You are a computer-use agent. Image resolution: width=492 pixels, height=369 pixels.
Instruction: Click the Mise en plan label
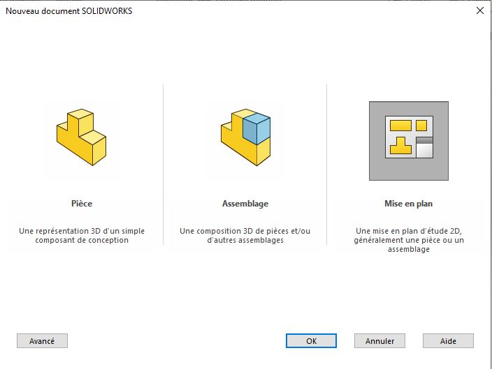pyautogui.click(x=409, y=204)
